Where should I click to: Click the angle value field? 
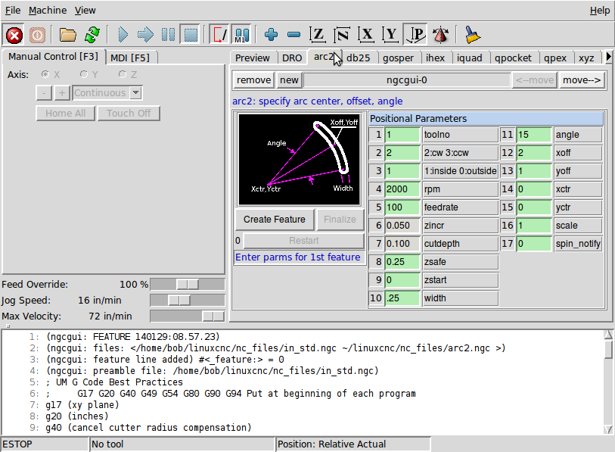(x=534, y=135)
